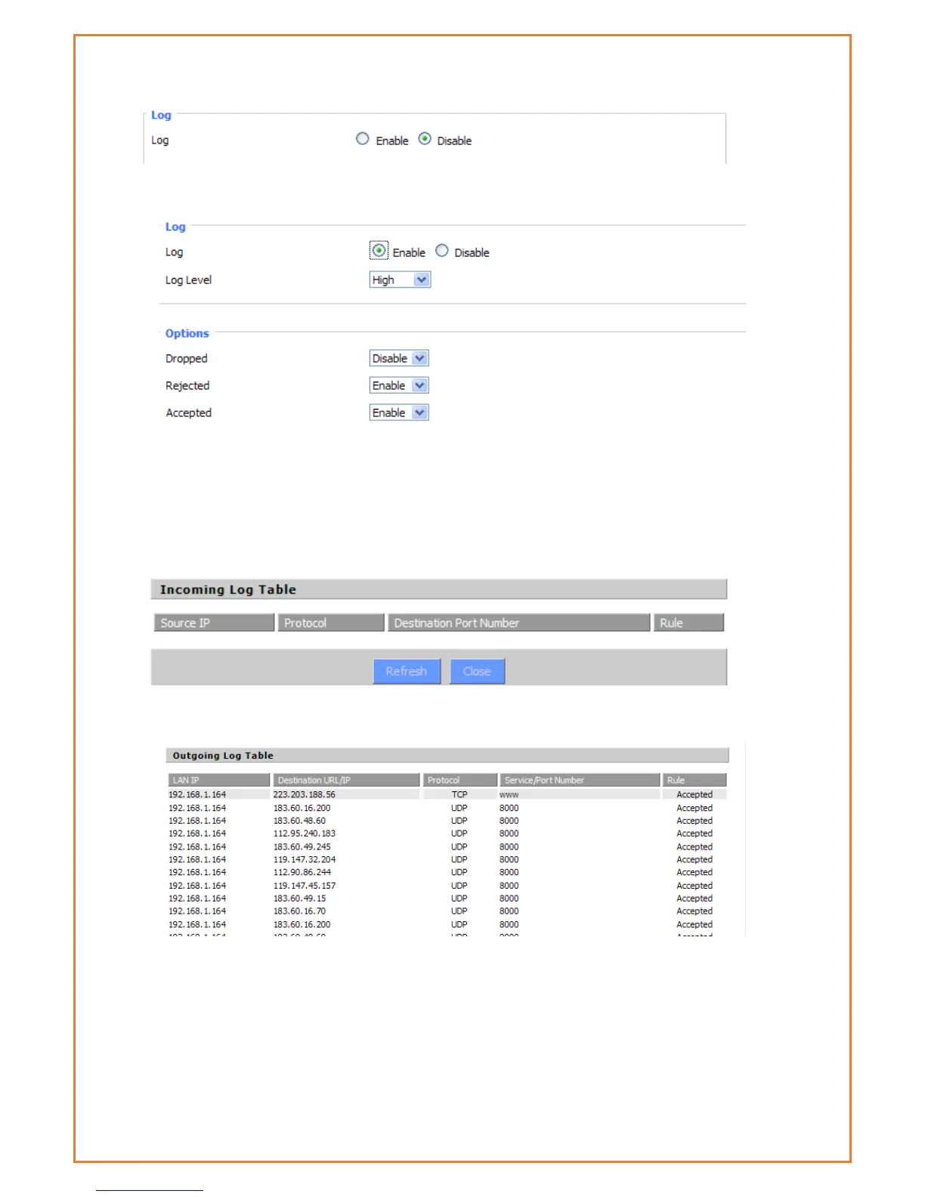Click the Refresh button in Incoming Log Table
Screen dimensions: 925x1197
point(407,671)
